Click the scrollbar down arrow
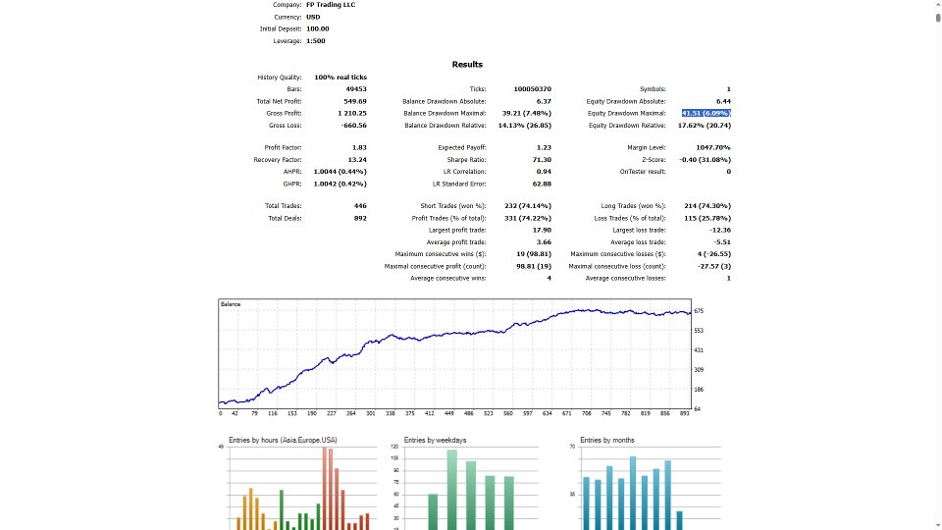Image resolution: width=942 pixels, height=530 pixels. [938, 526]
